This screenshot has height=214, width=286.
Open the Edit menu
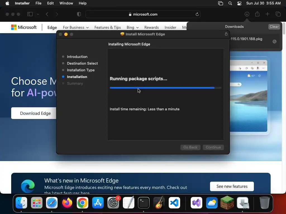coord(50,3)
